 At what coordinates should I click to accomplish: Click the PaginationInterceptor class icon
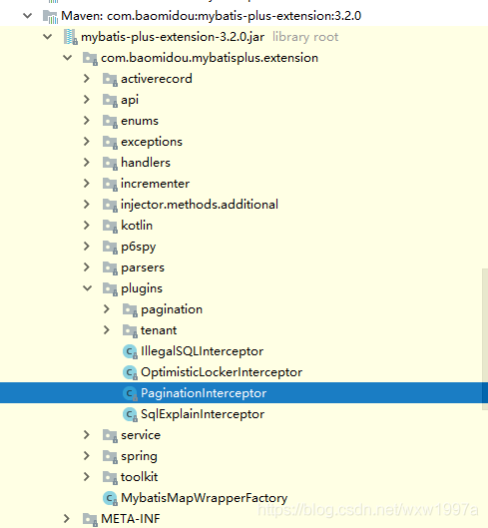(x=130, y=393)
